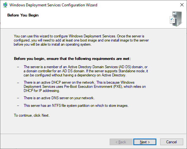This screenshot has height=149, width=187.
Task: Click the bold requirements heading text
Action: (x=72, y=59)
